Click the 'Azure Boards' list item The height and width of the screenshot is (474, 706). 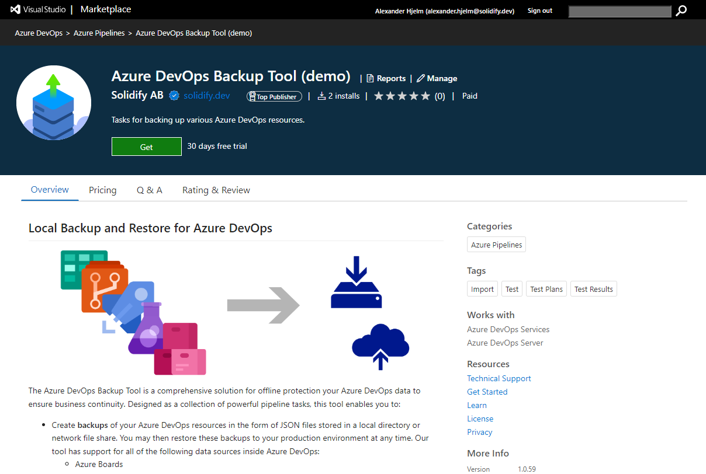coord(99,465)
